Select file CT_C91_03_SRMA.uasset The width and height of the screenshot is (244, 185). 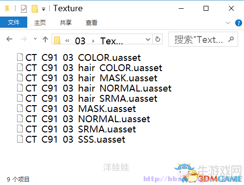pos(76,129)
